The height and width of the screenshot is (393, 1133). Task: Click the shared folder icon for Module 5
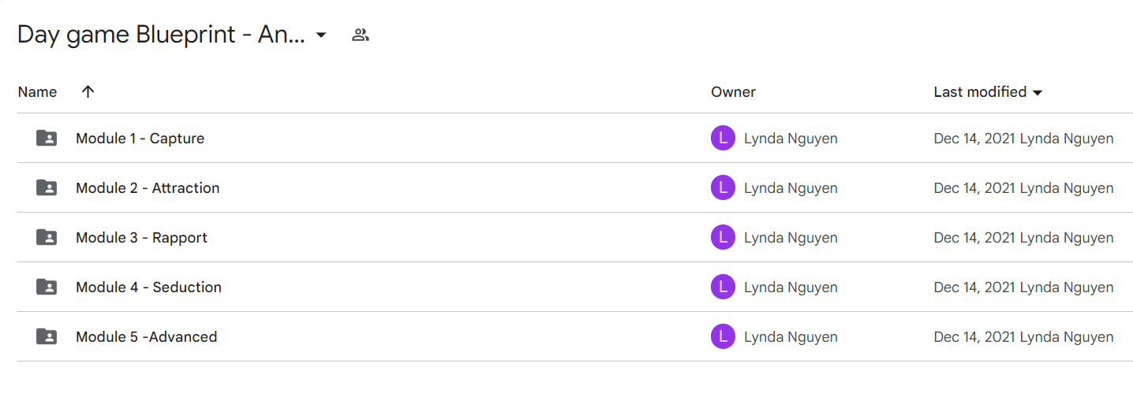point(47,337)
